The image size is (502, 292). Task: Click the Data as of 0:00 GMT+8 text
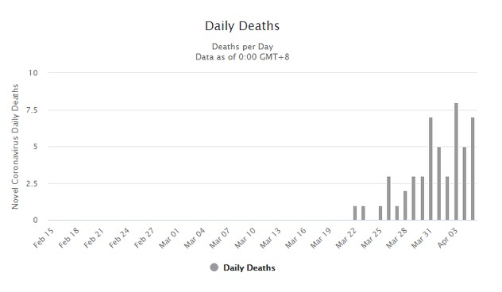242,57
